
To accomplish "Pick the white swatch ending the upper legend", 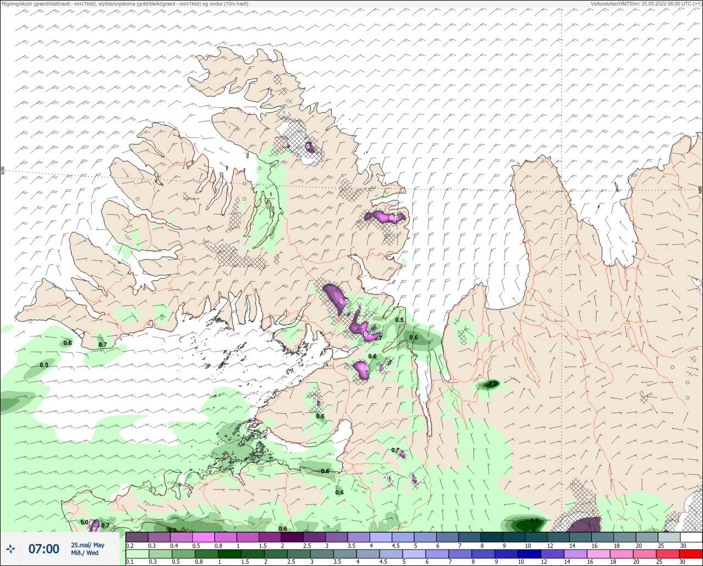I will (x=690, y=537).
